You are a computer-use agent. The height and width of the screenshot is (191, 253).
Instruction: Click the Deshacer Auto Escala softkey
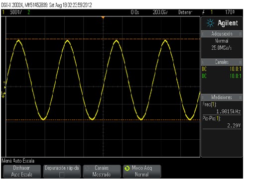(22, 171)
